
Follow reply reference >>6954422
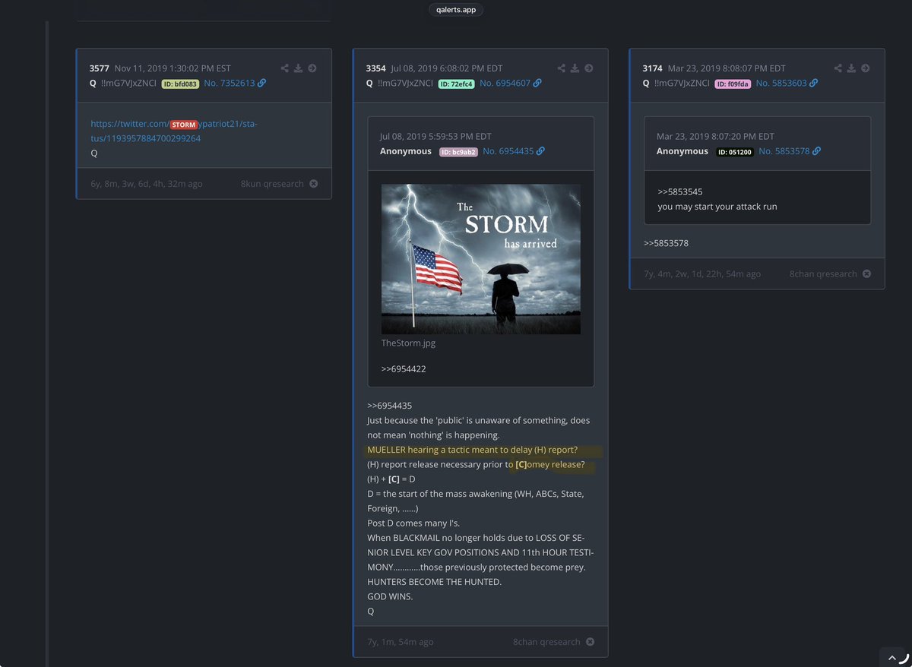click(404, 368)
